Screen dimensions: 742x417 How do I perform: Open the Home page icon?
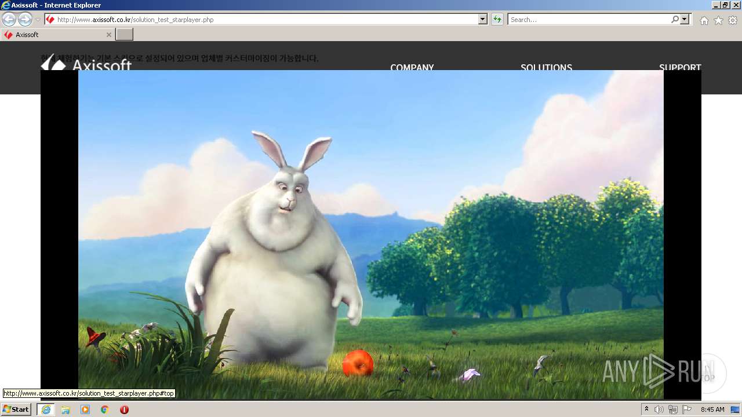(x=704, y=20)
